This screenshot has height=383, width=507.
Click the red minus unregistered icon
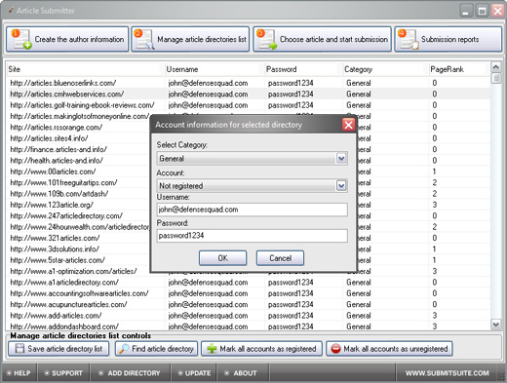coord(335,349)
